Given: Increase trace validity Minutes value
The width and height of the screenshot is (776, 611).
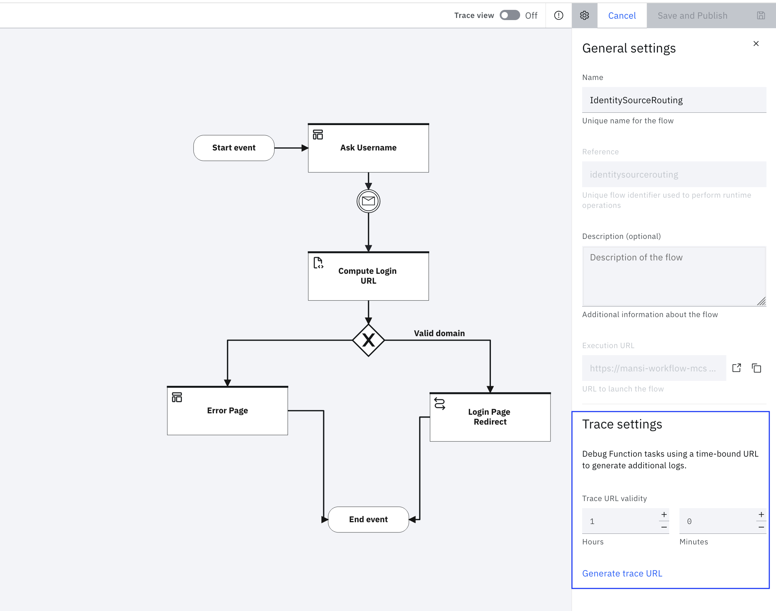Looking at the screenshot, I should pos(761,515).
